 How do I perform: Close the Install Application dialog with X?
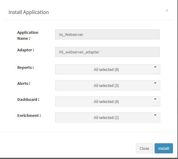[x=167, y=10]
